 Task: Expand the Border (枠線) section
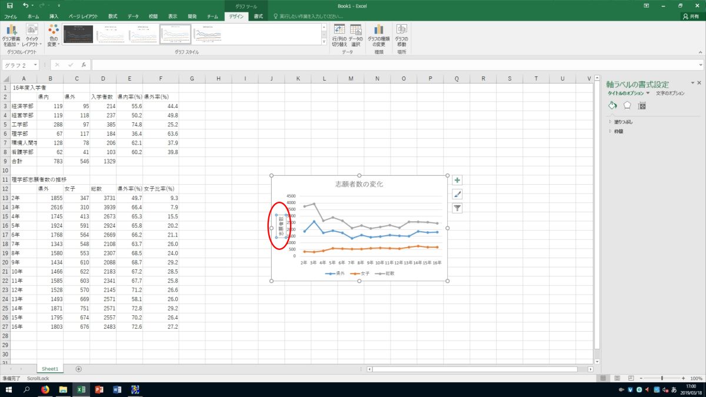[x=618, y=131]
